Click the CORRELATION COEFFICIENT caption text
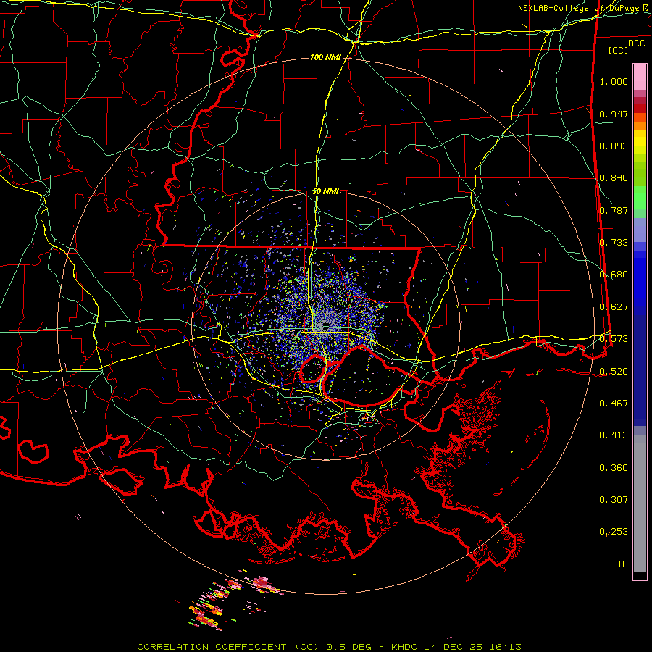The image size is (652, 652). (x=212, y=647)
